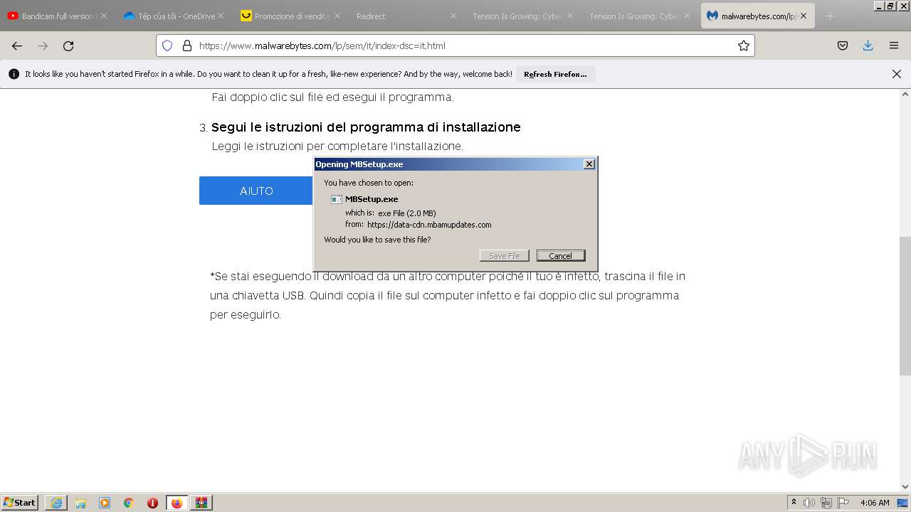Click the data-cdn.mbamupdates.com source text
The height and width of the screenshot is (512, 911).
point(429,225)
